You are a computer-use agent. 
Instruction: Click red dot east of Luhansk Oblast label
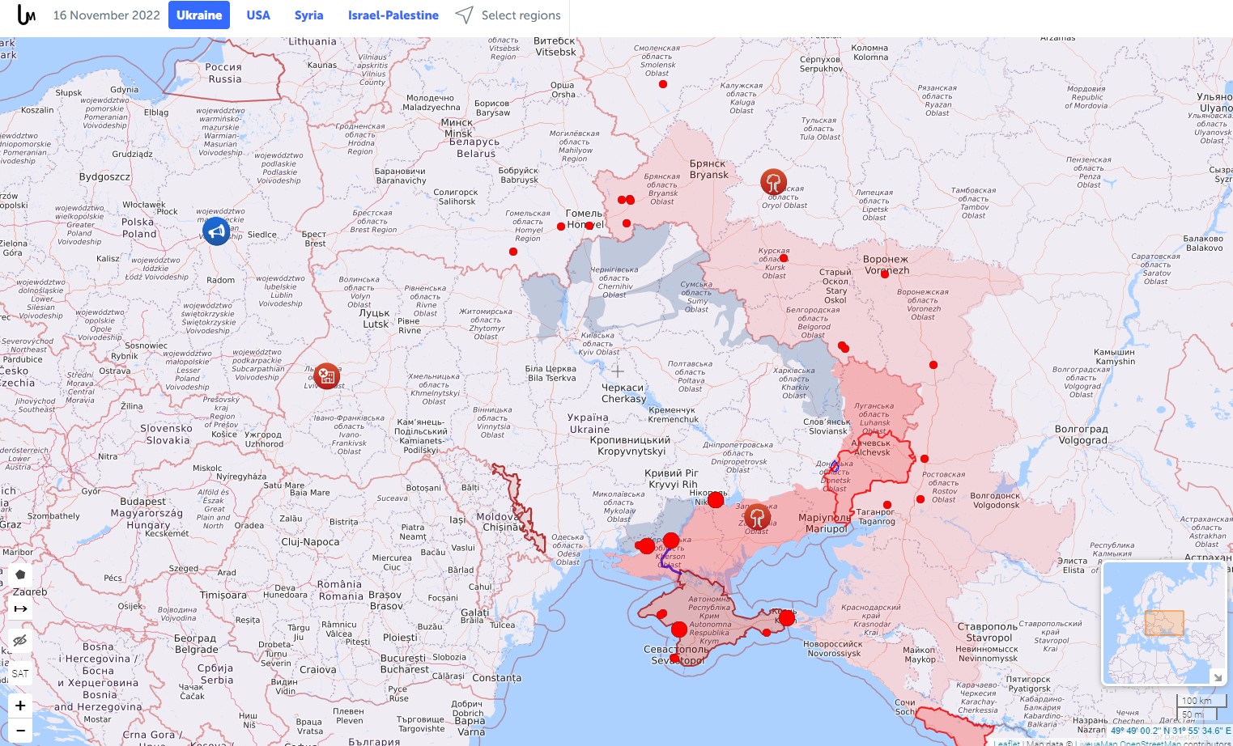point(933,365)
